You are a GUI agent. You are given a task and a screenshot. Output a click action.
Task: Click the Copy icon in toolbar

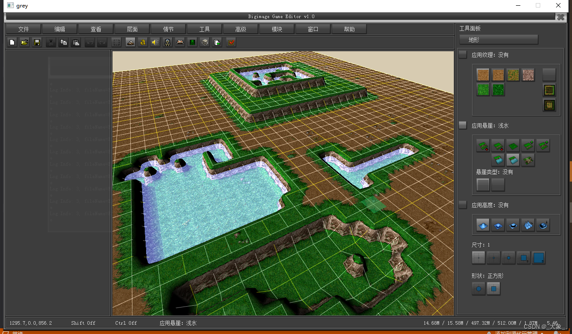click(64, 42)
